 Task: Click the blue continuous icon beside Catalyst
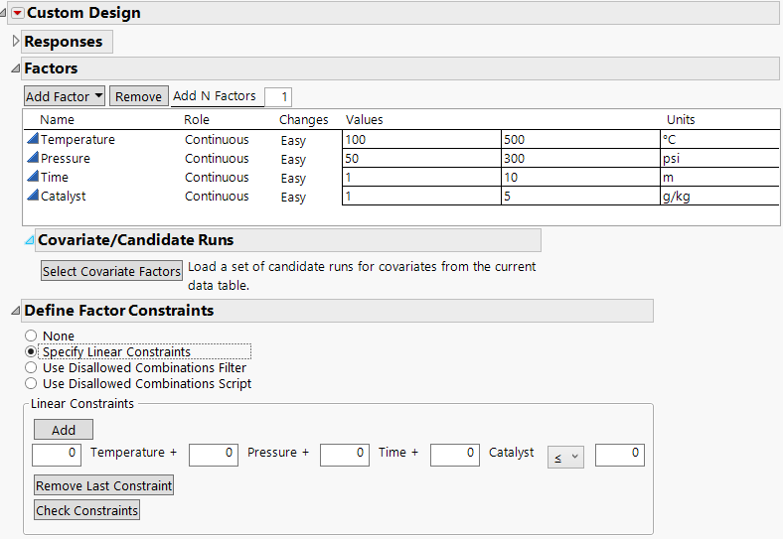coord(33,197)
